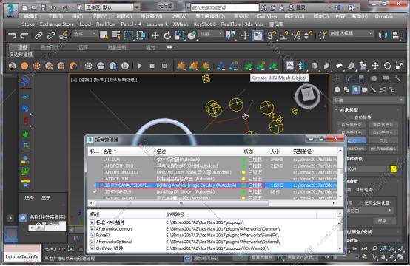Toggle the Civil View 插件 checkbox
This screenshot has height=266, width=410.
[92, 248]
